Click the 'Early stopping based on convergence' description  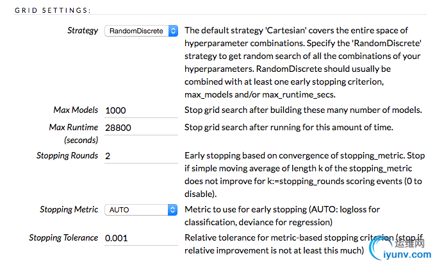pyautogui.click(x=304, y=175)
